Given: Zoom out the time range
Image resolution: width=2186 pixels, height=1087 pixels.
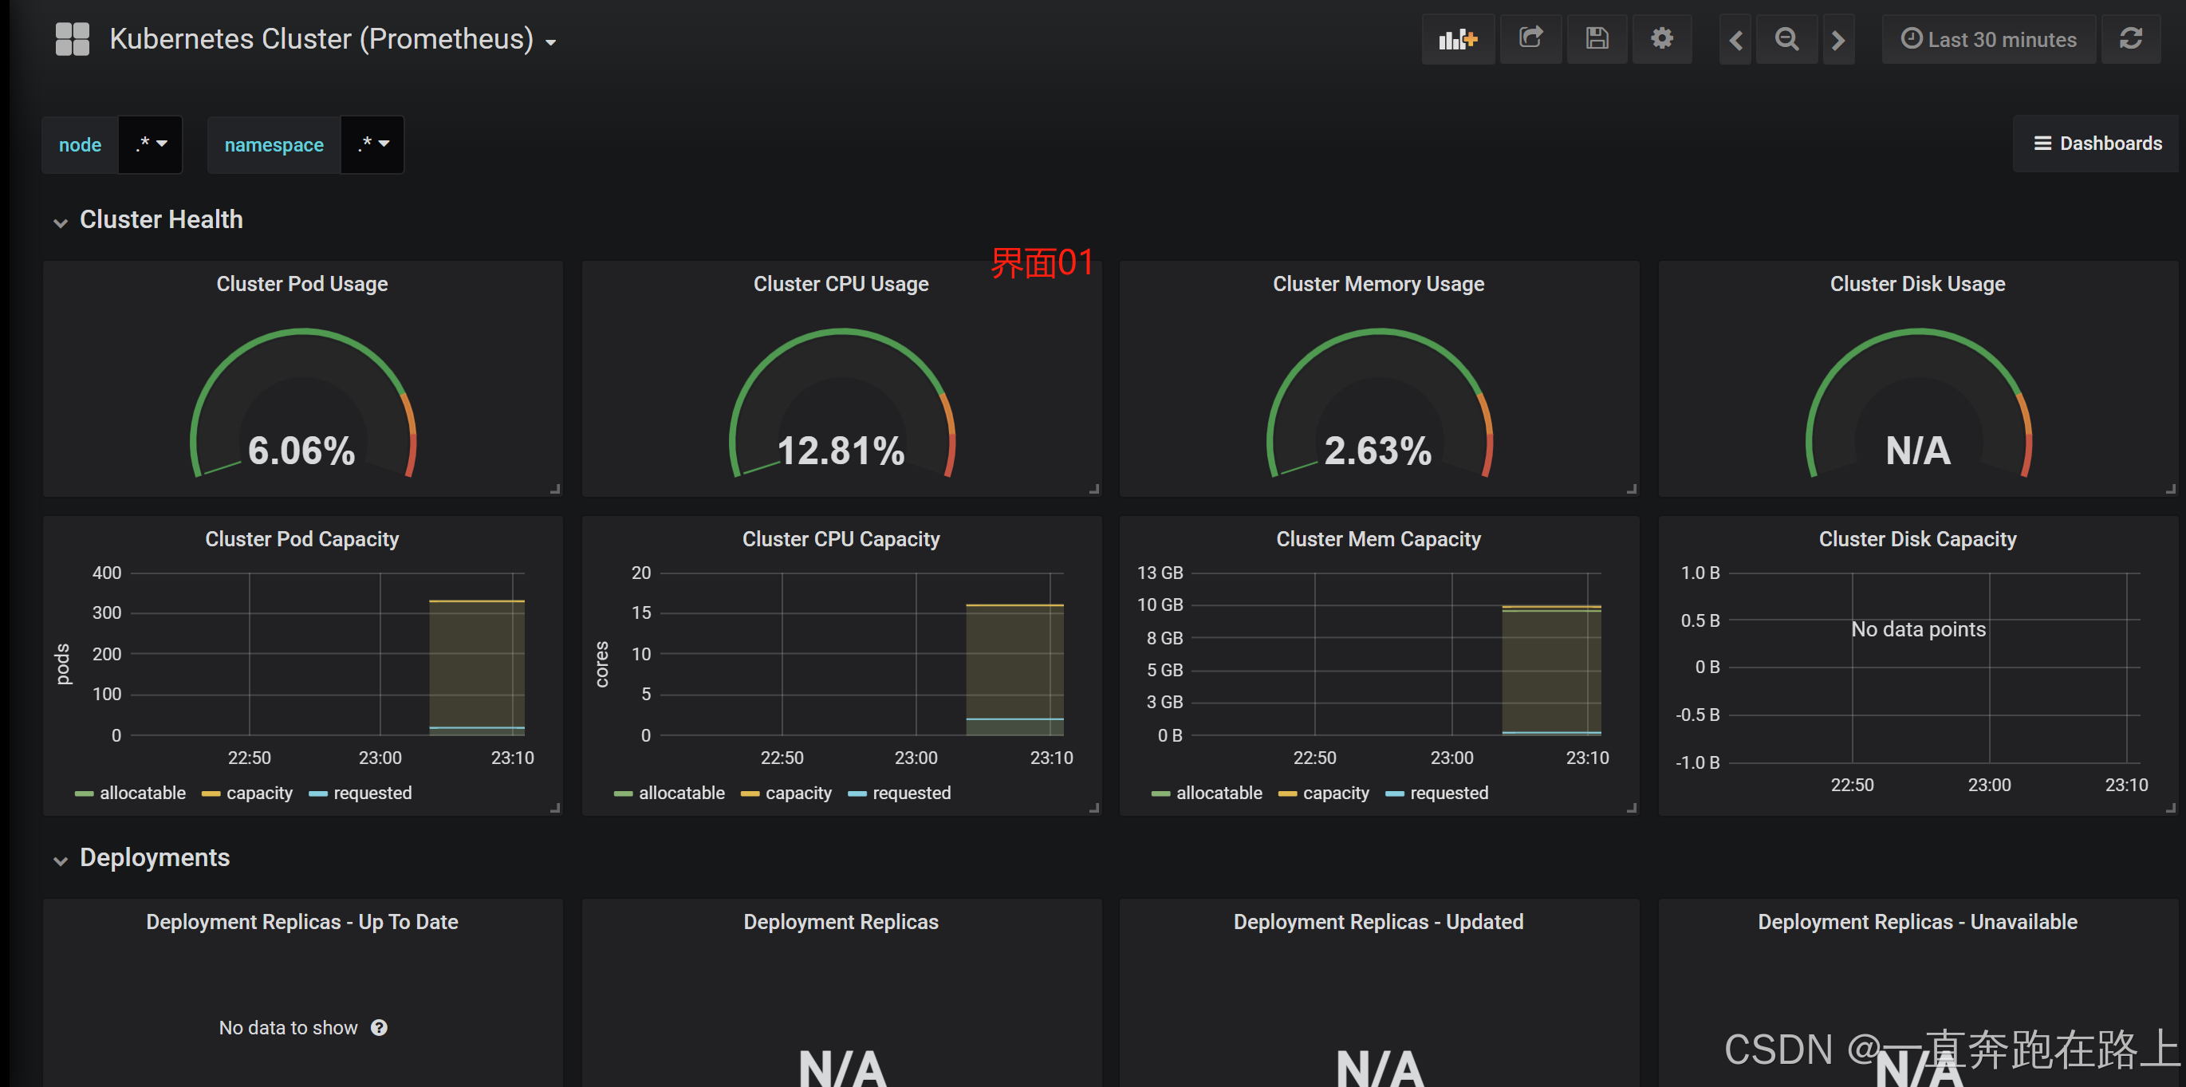Looking at the screenshot, I should [1786, 40].
